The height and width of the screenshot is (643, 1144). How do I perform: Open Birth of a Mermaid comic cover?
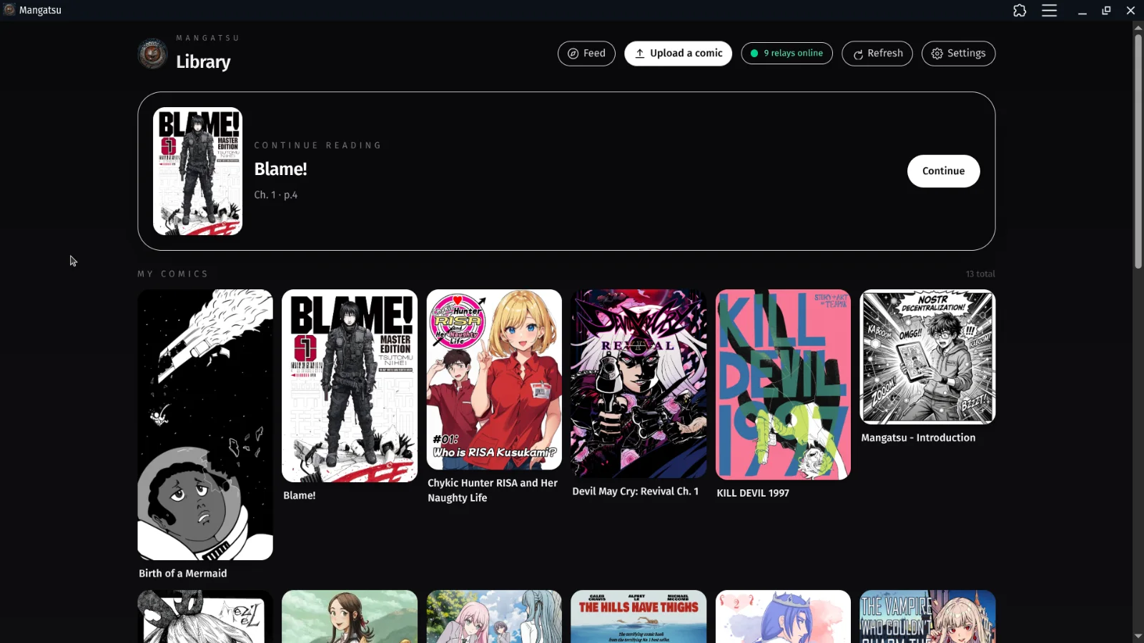pyautogui.click(x=205, y=424)
